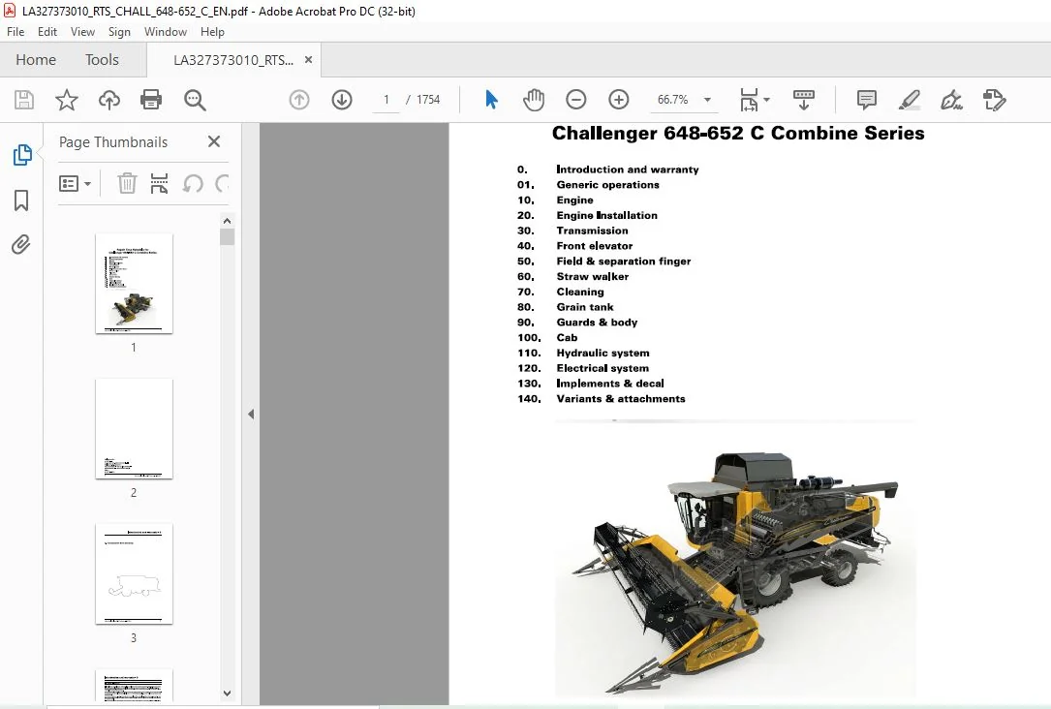Image resolution: width=1051 pixels, height=709 pixels.
Task: Select the Highlight text tool
Action: coord(909,100)
